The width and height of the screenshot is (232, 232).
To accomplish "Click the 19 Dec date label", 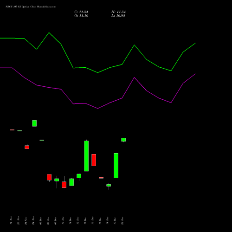I will coord(115,221).
